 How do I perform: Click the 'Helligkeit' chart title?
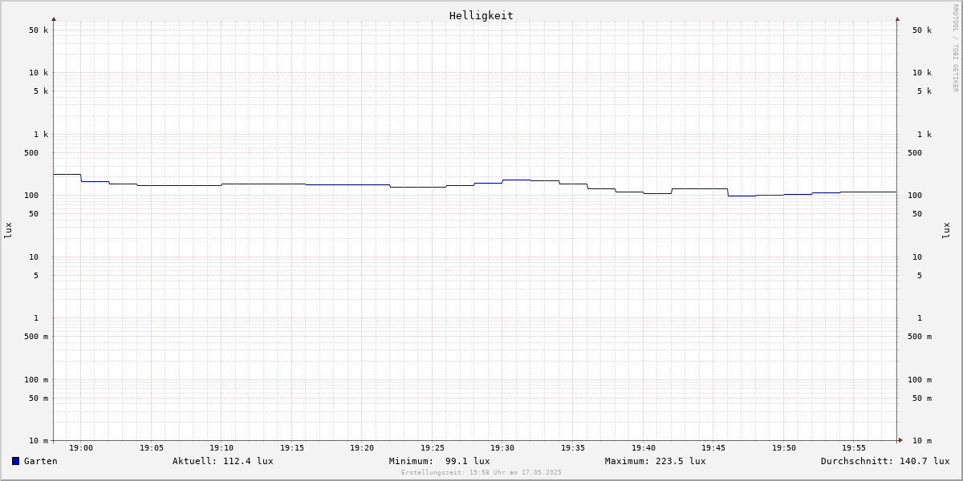(481, 15)
